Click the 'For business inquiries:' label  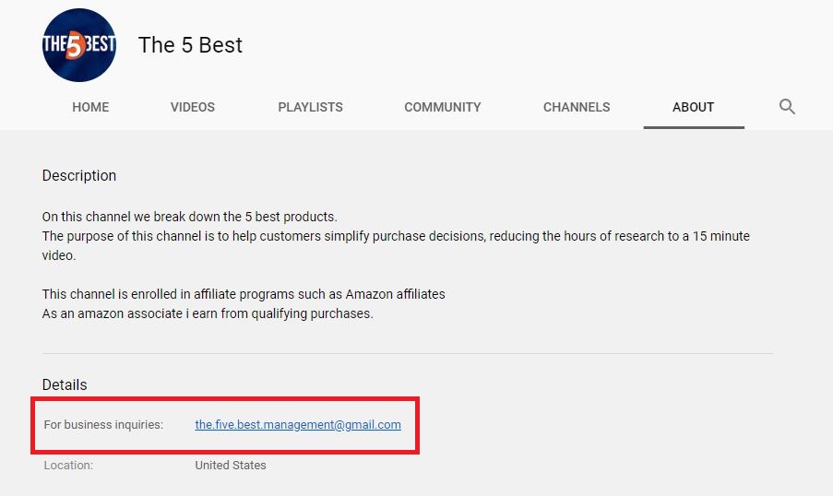click(x=103, y=425)
